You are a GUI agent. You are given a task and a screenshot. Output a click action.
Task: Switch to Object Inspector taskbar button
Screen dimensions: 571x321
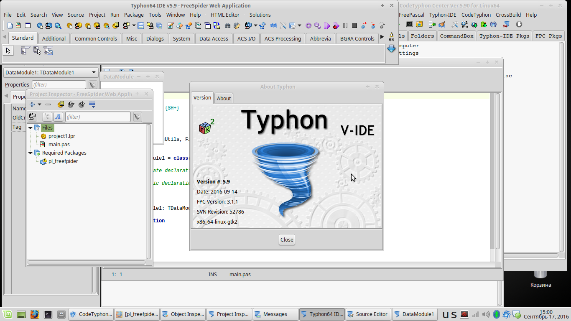tap(183, 314)
